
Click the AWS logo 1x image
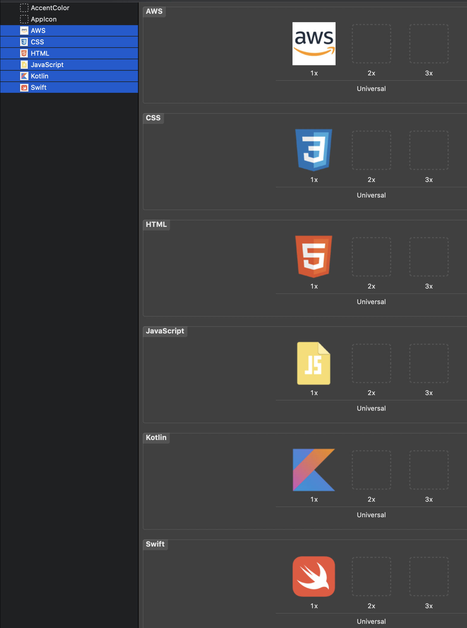[x=314, y=44]
